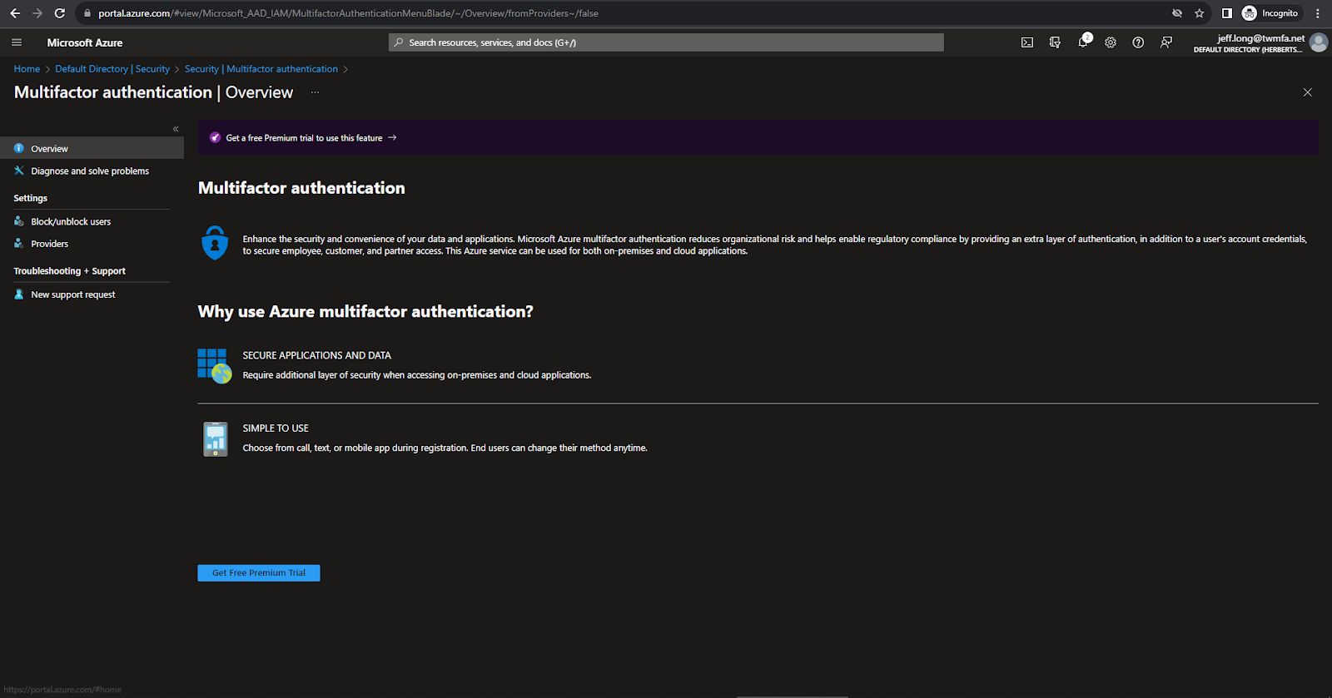Viewport: 1332px width, 698px height.
Task: Bookmark this page with the star icon
Action: 1200,13
